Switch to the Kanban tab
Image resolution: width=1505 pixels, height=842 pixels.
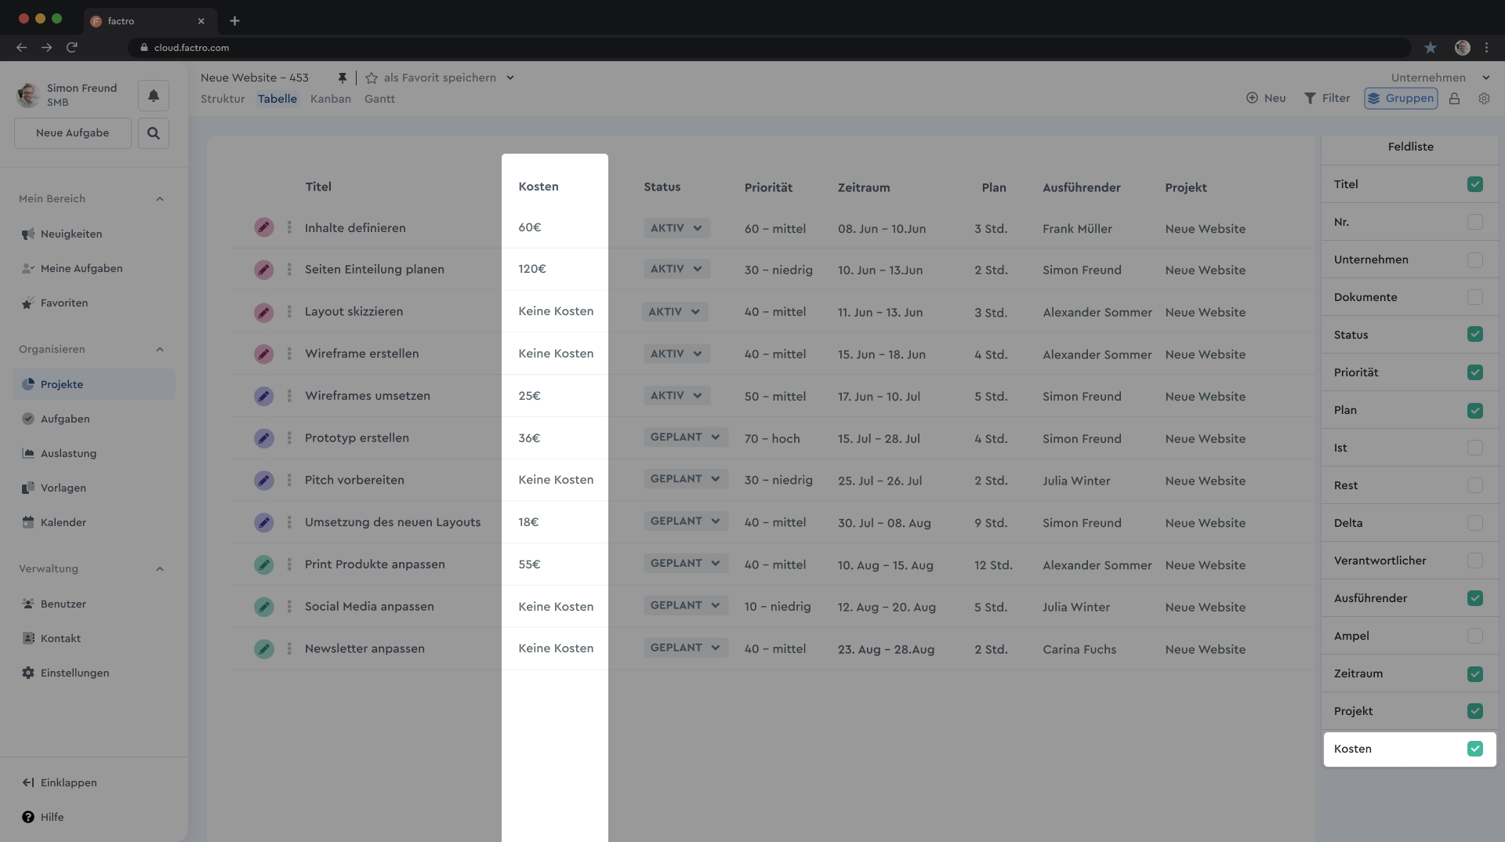coord(331,99)
